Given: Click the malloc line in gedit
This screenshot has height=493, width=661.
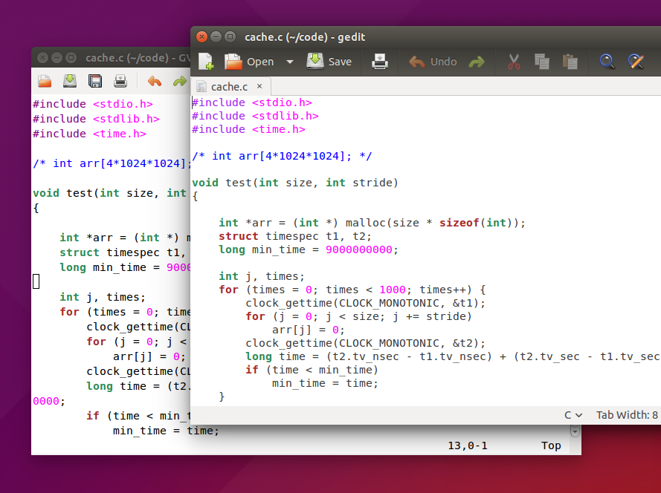Looking at the screenshot, I should [x=373, y=223].
